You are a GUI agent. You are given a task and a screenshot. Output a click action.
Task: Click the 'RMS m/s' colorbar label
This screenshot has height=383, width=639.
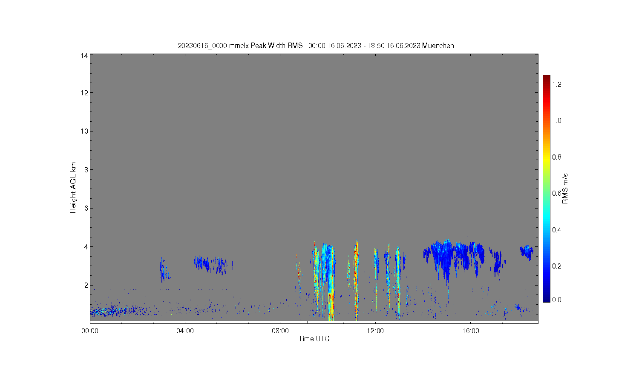coord(565,189)
